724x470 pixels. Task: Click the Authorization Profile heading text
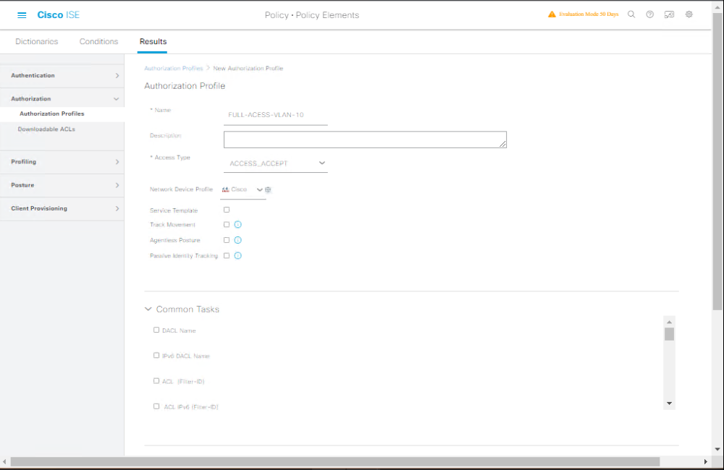pyautogui.click(x=185, y=86)
